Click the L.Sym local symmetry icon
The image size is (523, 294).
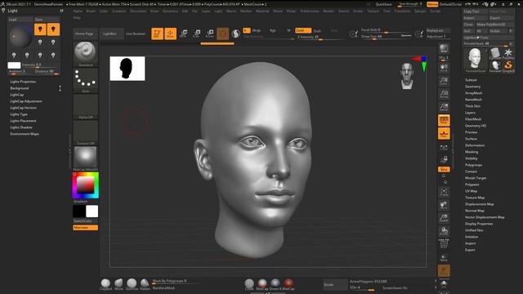[444, 147]
